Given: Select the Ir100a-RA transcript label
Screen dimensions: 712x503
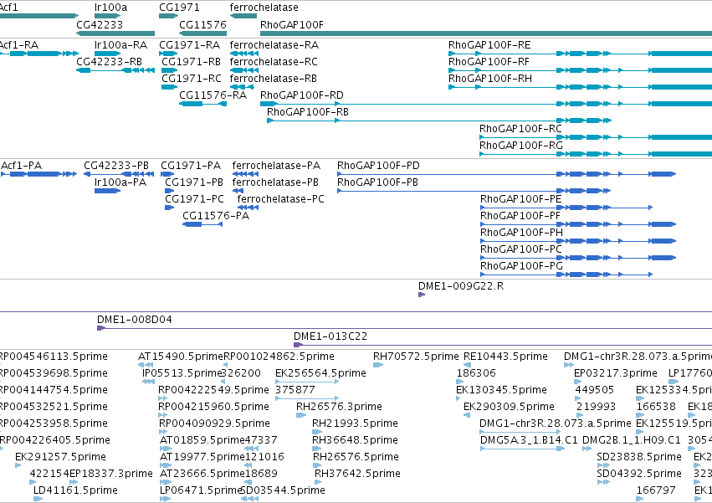Looking at the screenshot, I should point(120,45).
